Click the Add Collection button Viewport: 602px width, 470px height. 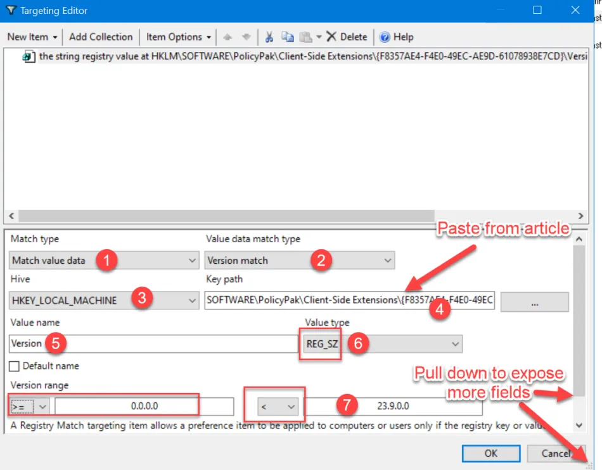point(101,37)
